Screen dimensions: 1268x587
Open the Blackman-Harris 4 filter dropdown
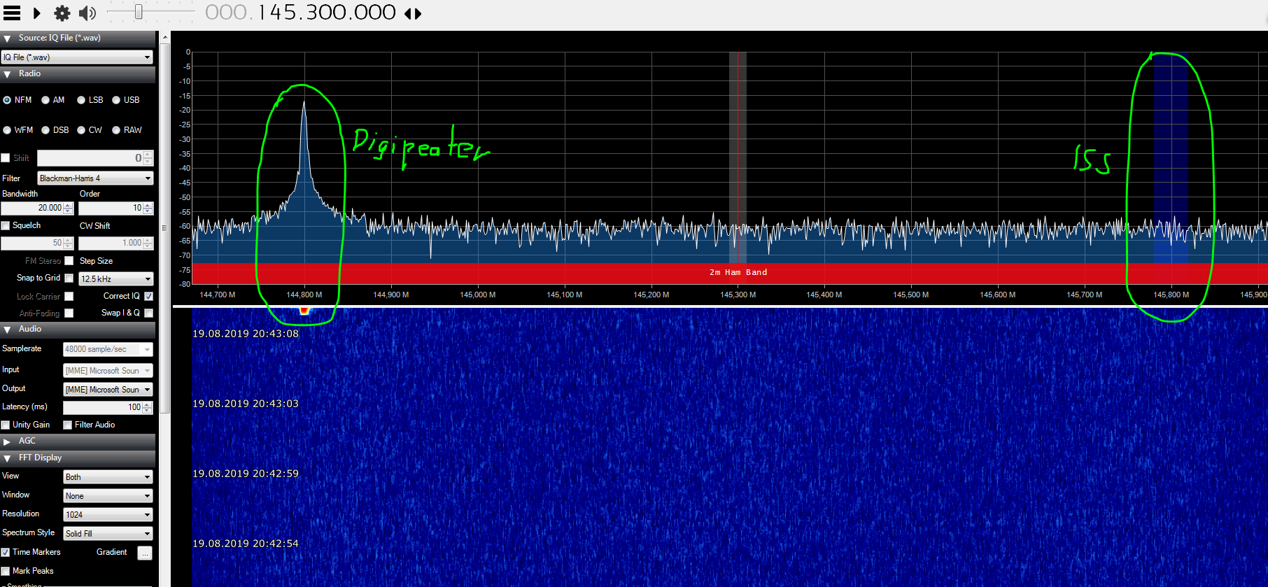pos(95,178)
